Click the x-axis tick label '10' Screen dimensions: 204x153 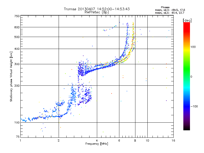click(x=147, y=141)
